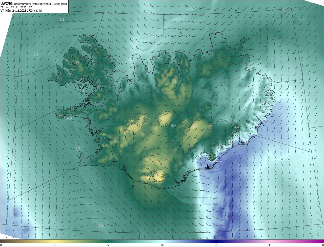This screenshot has width=324, height=247.
Task: Click the colorbar tick label '30'
Action: click(x=270, y=245)
